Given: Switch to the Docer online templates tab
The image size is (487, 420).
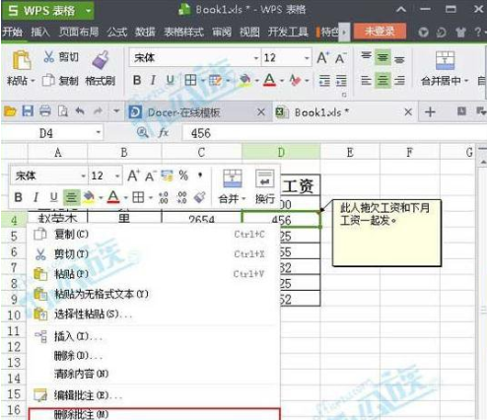Looking at the screenshot, I should coord(198,112).
